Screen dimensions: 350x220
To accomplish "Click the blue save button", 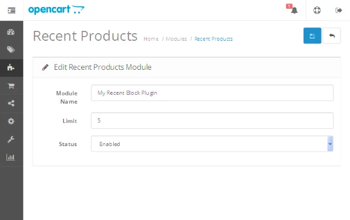I will click(312, 36).
